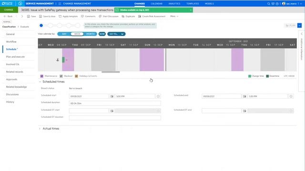Viewport: 305px width, 171px height.
Task: Switch calendar view to Week
Action: (x=77, y=34)
